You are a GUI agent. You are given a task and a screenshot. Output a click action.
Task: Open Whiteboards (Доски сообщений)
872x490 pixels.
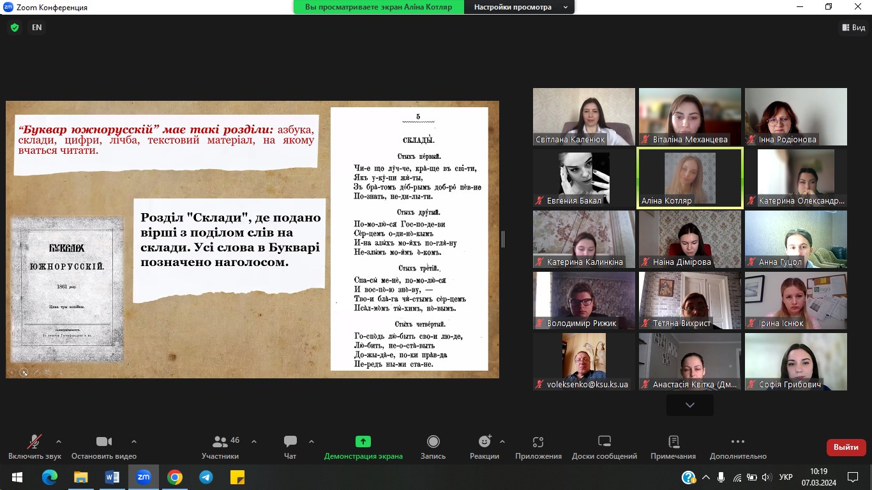click(x=604, y=447)
